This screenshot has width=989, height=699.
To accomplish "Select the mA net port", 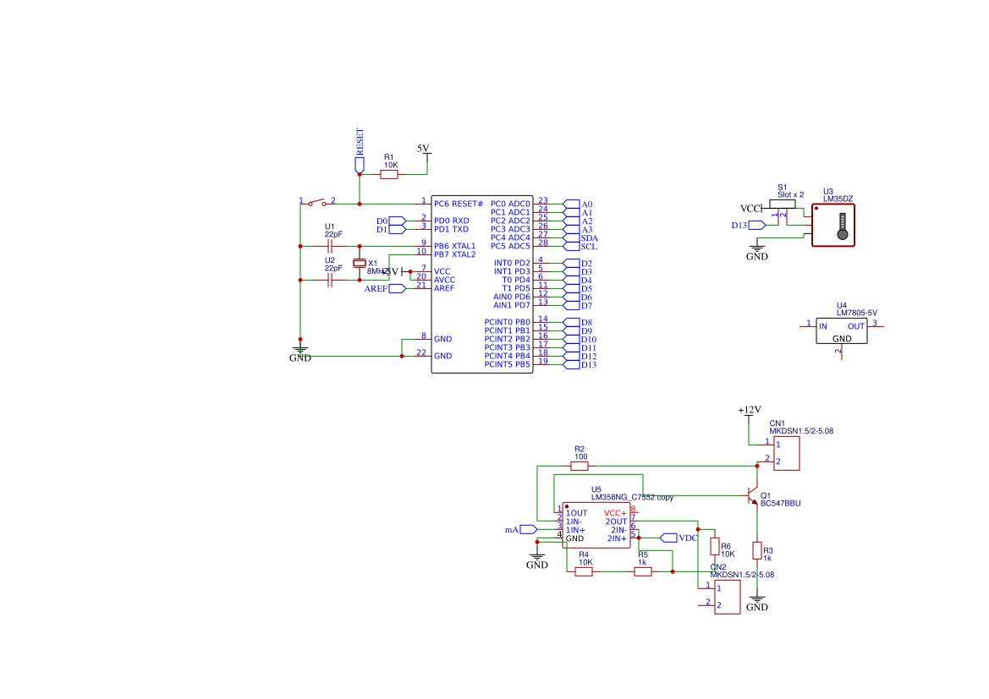I will (x=521, y=529).
